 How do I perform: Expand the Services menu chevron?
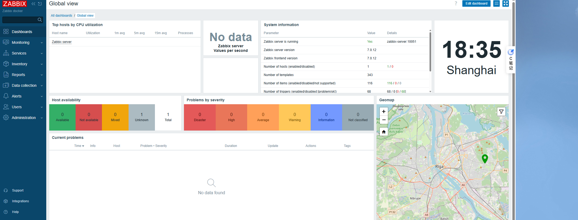coord(42,53)
